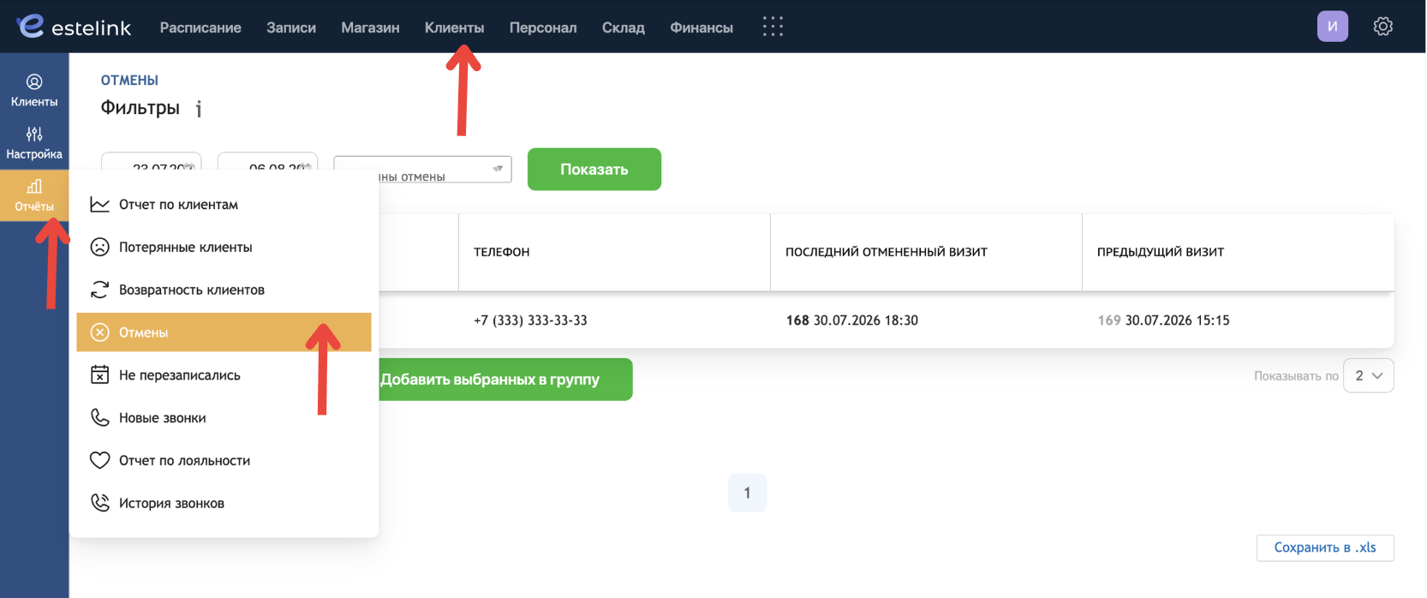Open Клиенты in the left sidebar

click(34, 91)
